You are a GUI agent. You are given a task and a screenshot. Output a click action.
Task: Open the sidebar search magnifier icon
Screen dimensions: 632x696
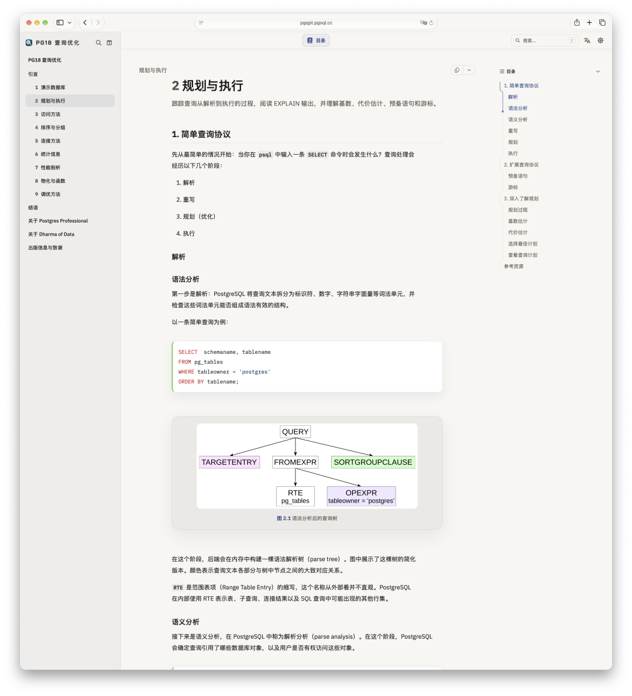(98, 43)
